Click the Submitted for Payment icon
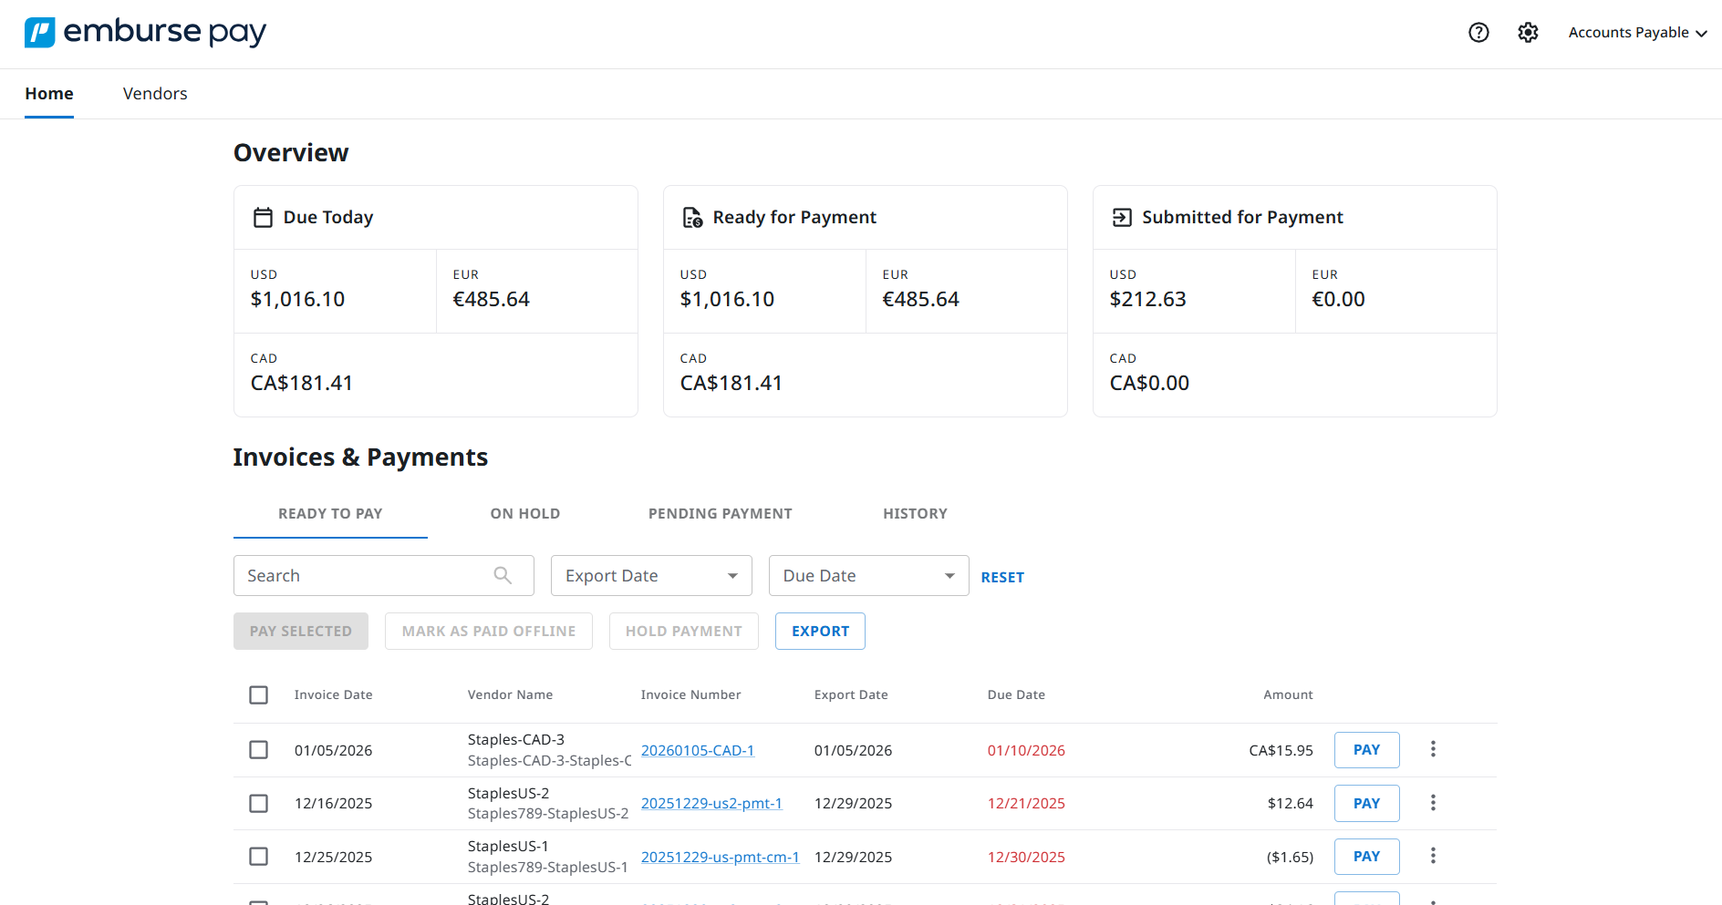1722x905 pixels. click(1122, 217)
